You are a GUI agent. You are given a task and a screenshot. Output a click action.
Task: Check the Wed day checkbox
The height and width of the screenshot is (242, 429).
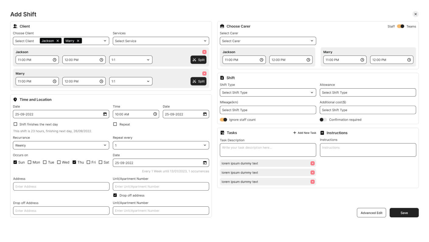coord(59,162)
